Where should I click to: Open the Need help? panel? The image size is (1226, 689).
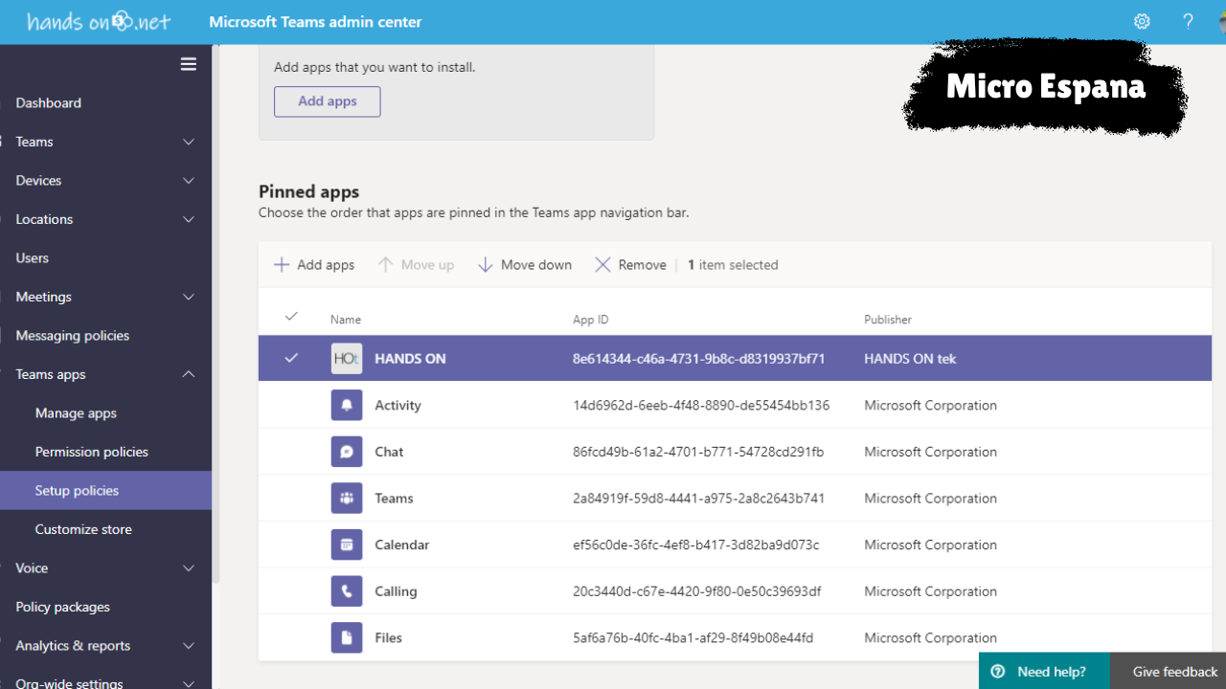[1042, 672]
